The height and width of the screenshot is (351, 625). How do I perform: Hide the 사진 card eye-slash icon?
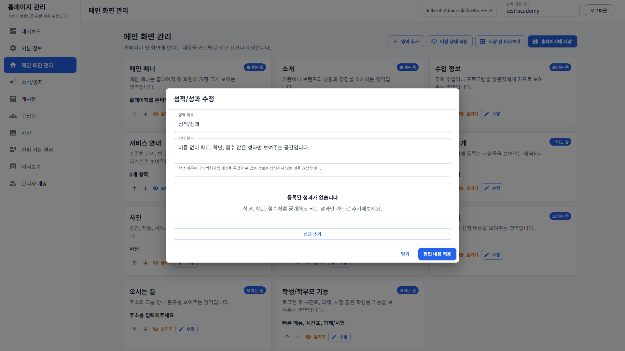156,263
